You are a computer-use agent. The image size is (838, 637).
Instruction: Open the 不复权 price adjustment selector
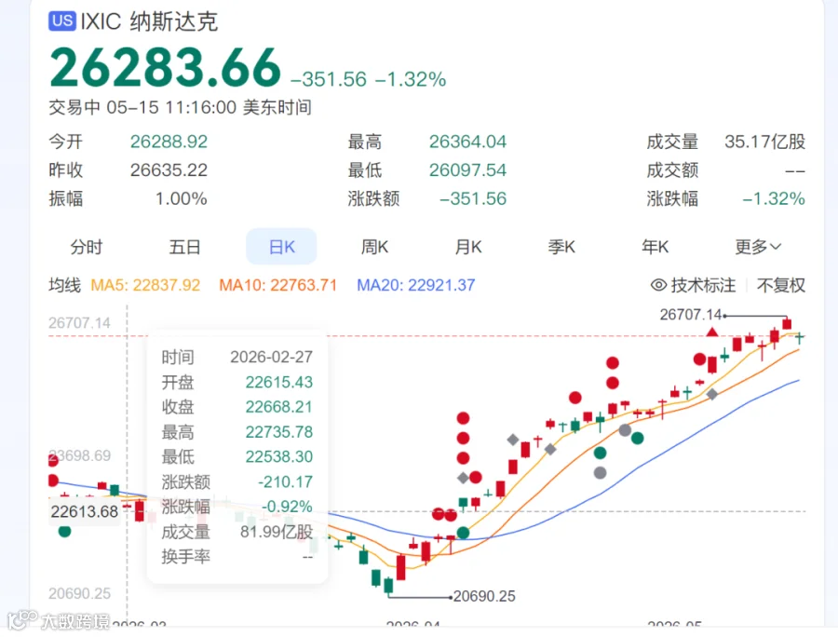(x=781, y=285)
